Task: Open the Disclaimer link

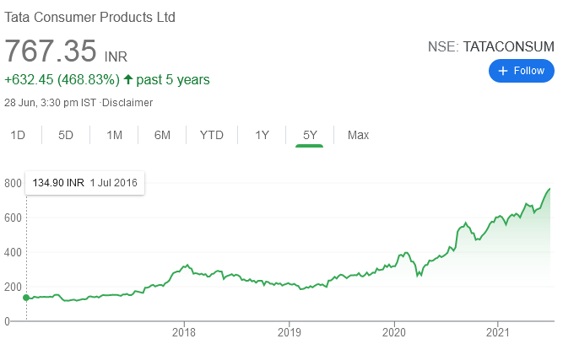Action: (x=127, y=103)
